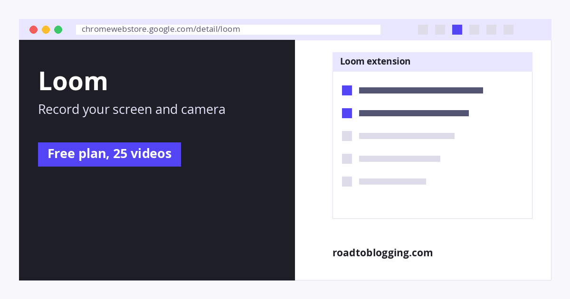Click the Loom extension panel header
The height and width of the screenshot is (299, 570).
(x=432, y=62)
